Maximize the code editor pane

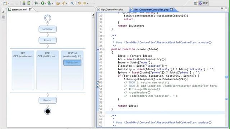226,9
